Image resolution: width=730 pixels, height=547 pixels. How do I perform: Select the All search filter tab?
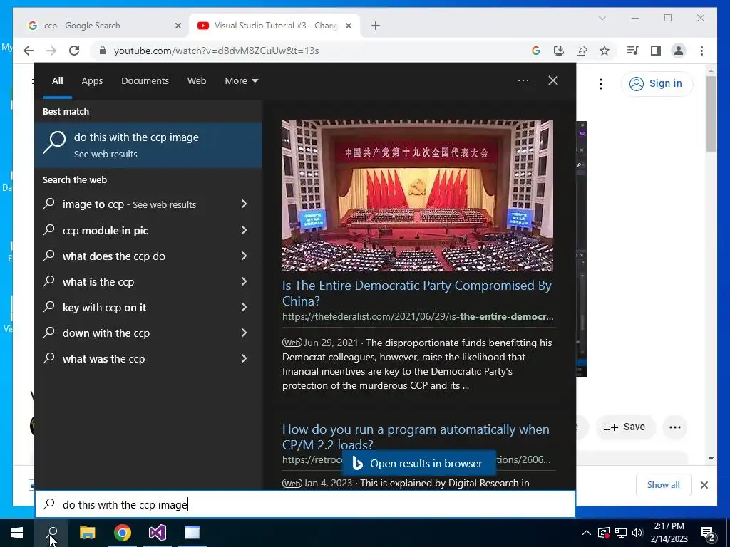tap(57, 81)
